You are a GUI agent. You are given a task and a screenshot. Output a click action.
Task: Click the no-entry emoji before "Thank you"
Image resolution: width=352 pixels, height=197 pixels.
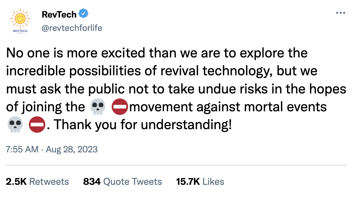point(37,124)
